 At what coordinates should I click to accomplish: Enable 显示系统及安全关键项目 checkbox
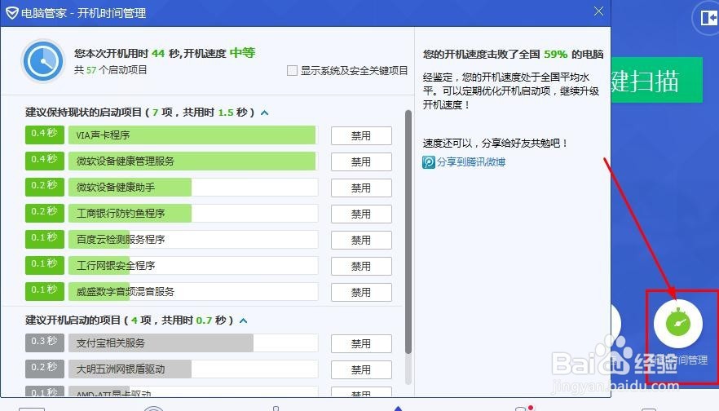coord(292,71)
